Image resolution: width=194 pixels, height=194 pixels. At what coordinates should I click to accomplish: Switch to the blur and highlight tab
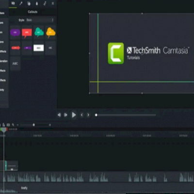(37, 3)
